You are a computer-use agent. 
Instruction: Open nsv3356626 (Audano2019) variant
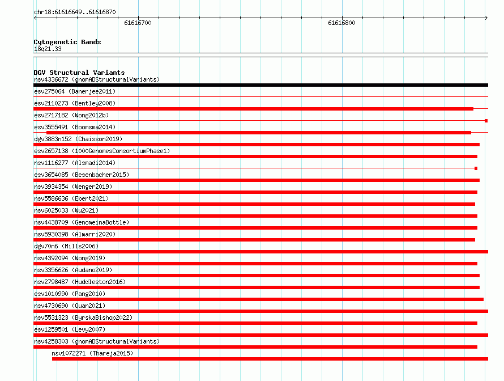(73, 270)
